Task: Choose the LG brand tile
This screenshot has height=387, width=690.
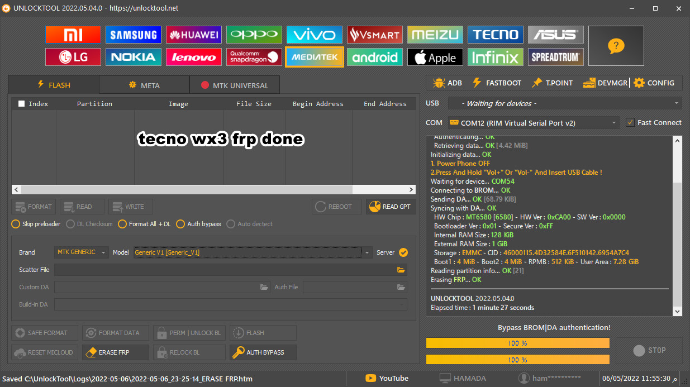Action: click(x=73, y=57)
